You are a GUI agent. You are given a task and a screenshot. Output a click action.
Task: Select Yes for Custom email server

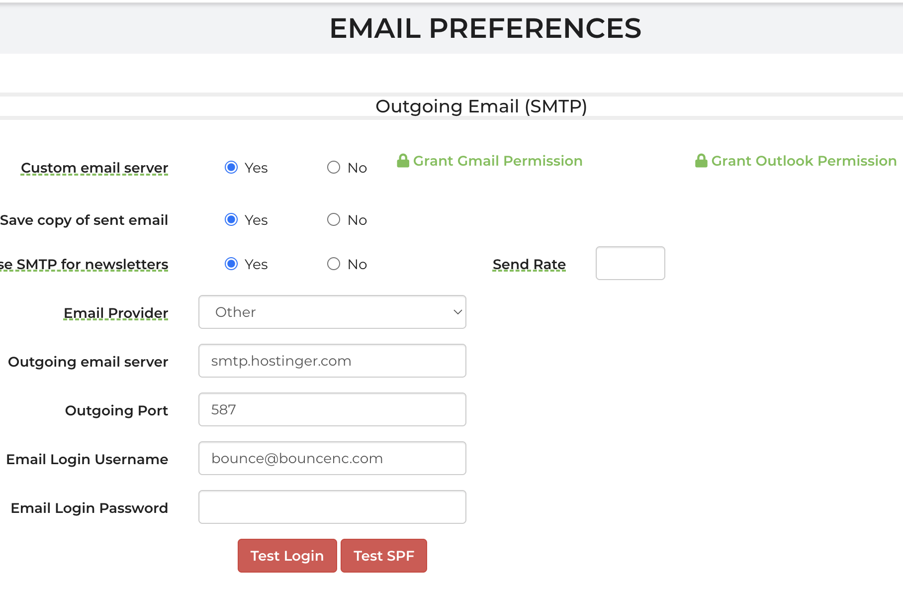[x=231, y=167]
